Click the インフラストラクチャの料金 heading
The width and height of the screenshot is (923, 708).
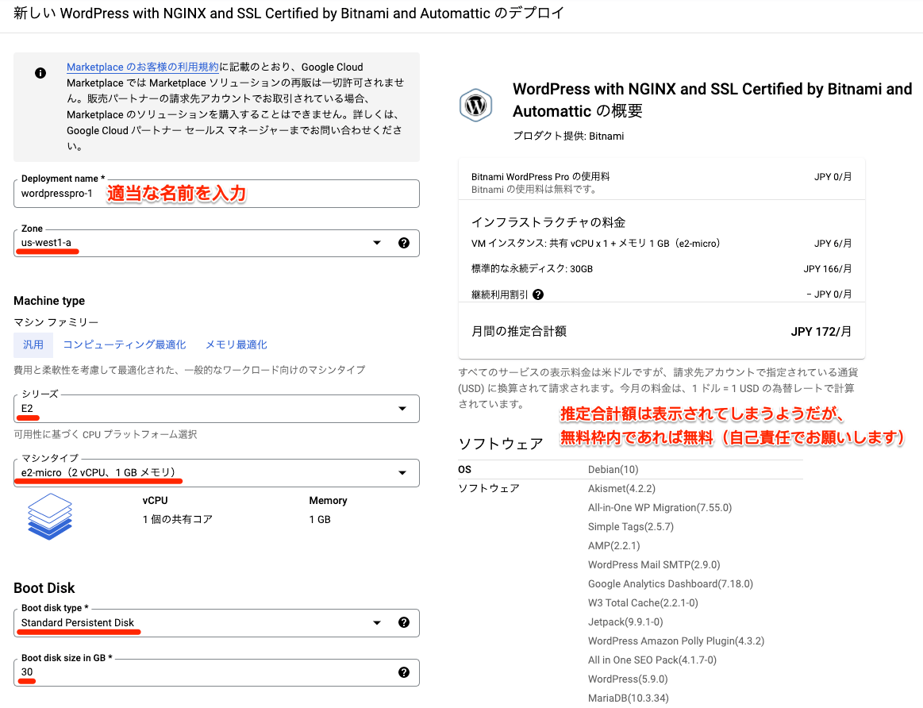click(548, 222)
